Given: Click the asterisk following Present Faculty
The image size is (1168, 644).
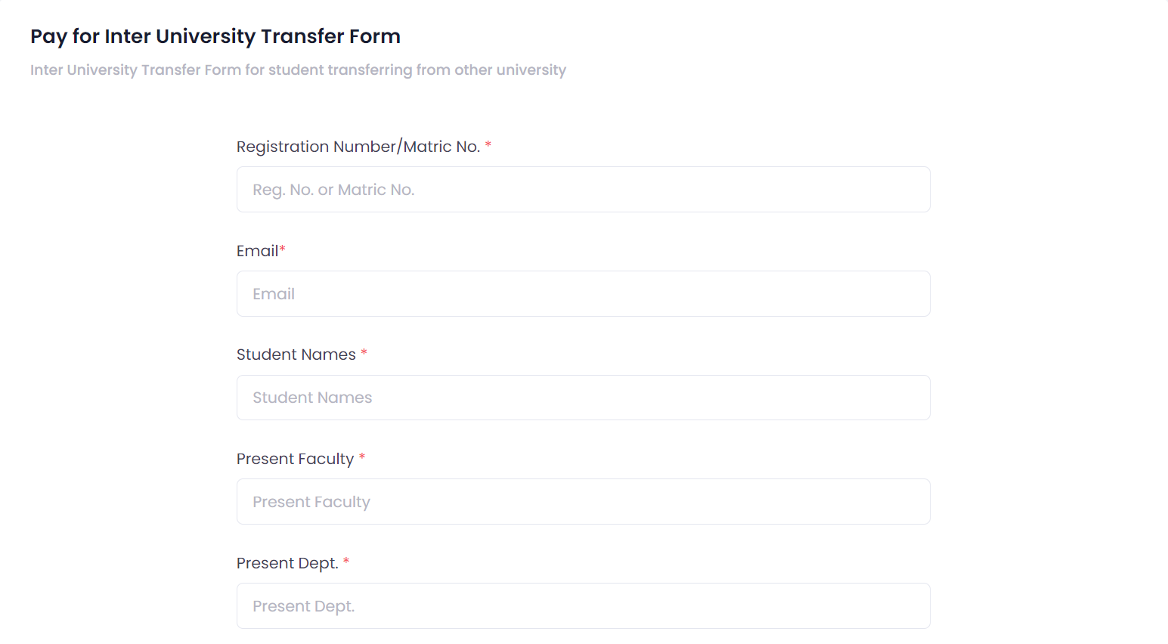Looking at the screenshot, I should coord(362,458).
